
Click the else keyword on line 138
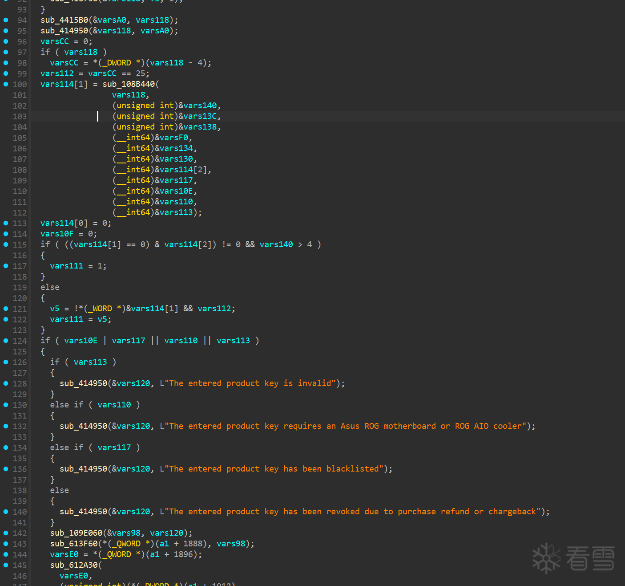point(60,490)
